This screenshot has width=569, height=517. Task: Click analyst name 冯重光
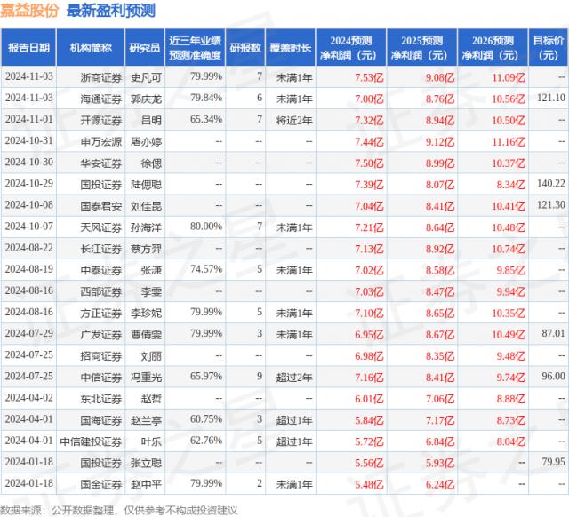pyautogui.click(x=146, y=376)
